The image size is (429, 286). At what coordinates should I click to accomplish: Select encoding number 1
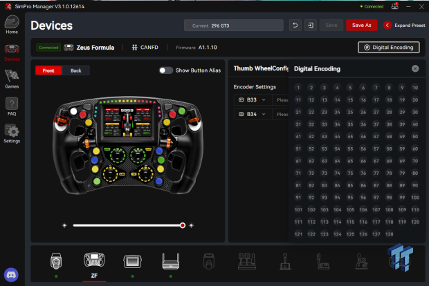pos(298,88)
